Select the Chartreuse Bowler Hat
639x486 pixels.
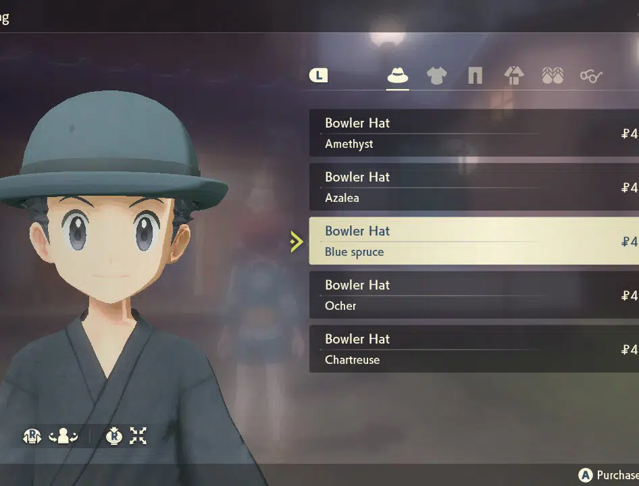(474, 349)
